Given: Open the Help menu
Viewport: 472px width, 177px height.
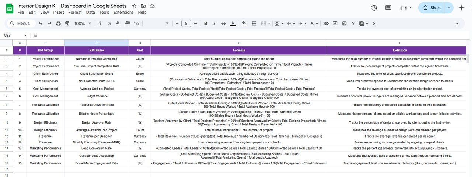Looking at the screenshot, I should [x=142, y=12].
